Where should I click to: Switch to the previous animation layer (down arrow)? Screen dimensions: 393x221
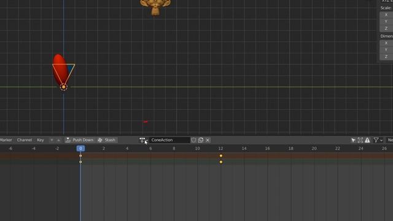point(52,140)
